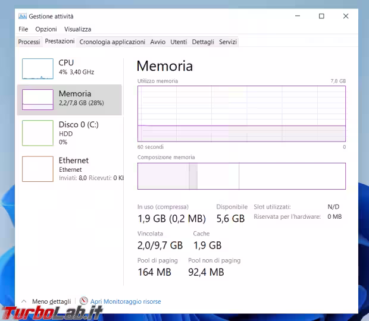This screenshot has width=369, height=321.
Task: Open the Visualizza menu
Action: (x=77, y=29)
